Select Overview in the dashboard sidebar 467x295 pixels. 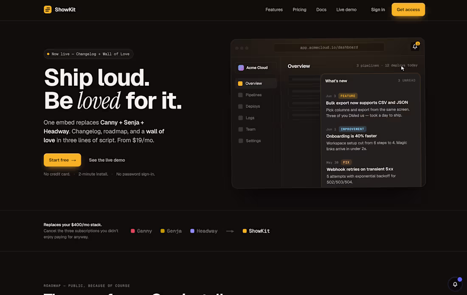[256, 83]
